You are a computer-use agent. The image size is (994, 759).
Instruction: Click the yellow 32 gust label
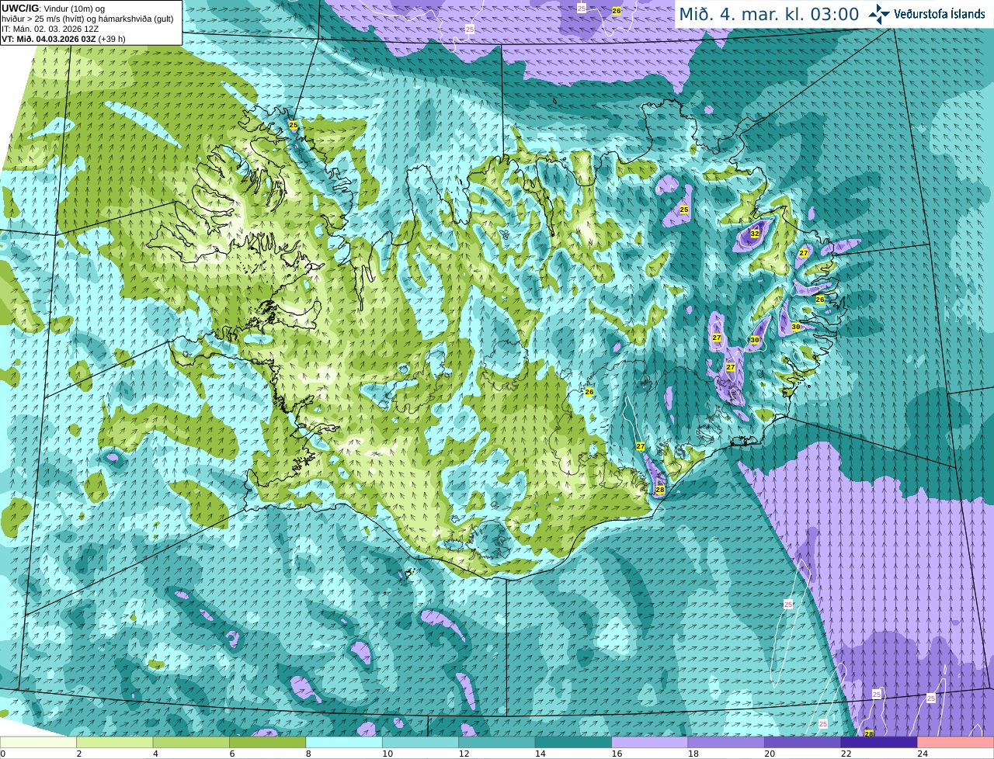click(x=755, y=233)
